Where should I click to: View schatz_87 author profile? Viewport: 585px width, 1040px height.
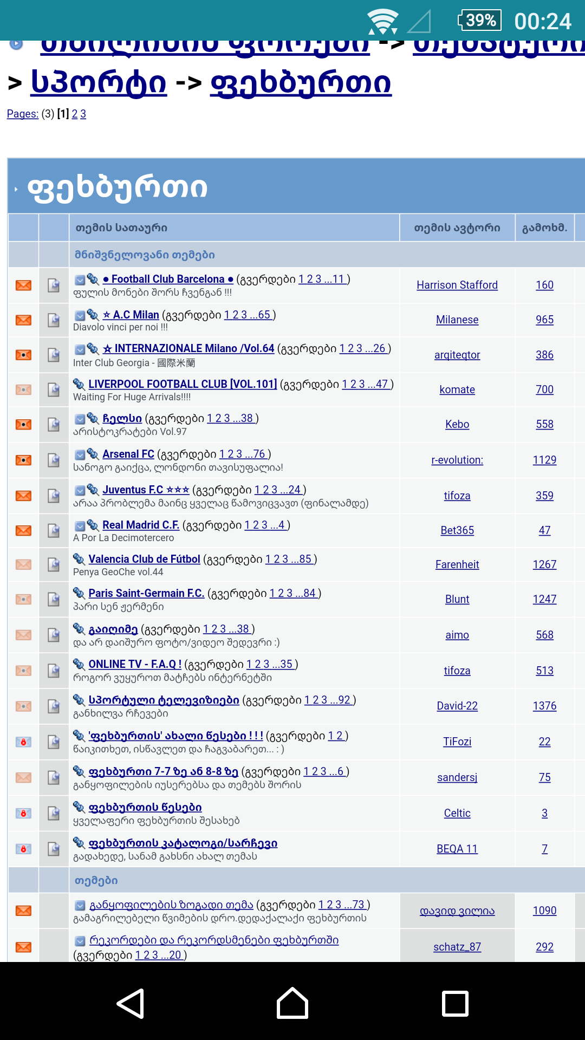click(457, 947)
